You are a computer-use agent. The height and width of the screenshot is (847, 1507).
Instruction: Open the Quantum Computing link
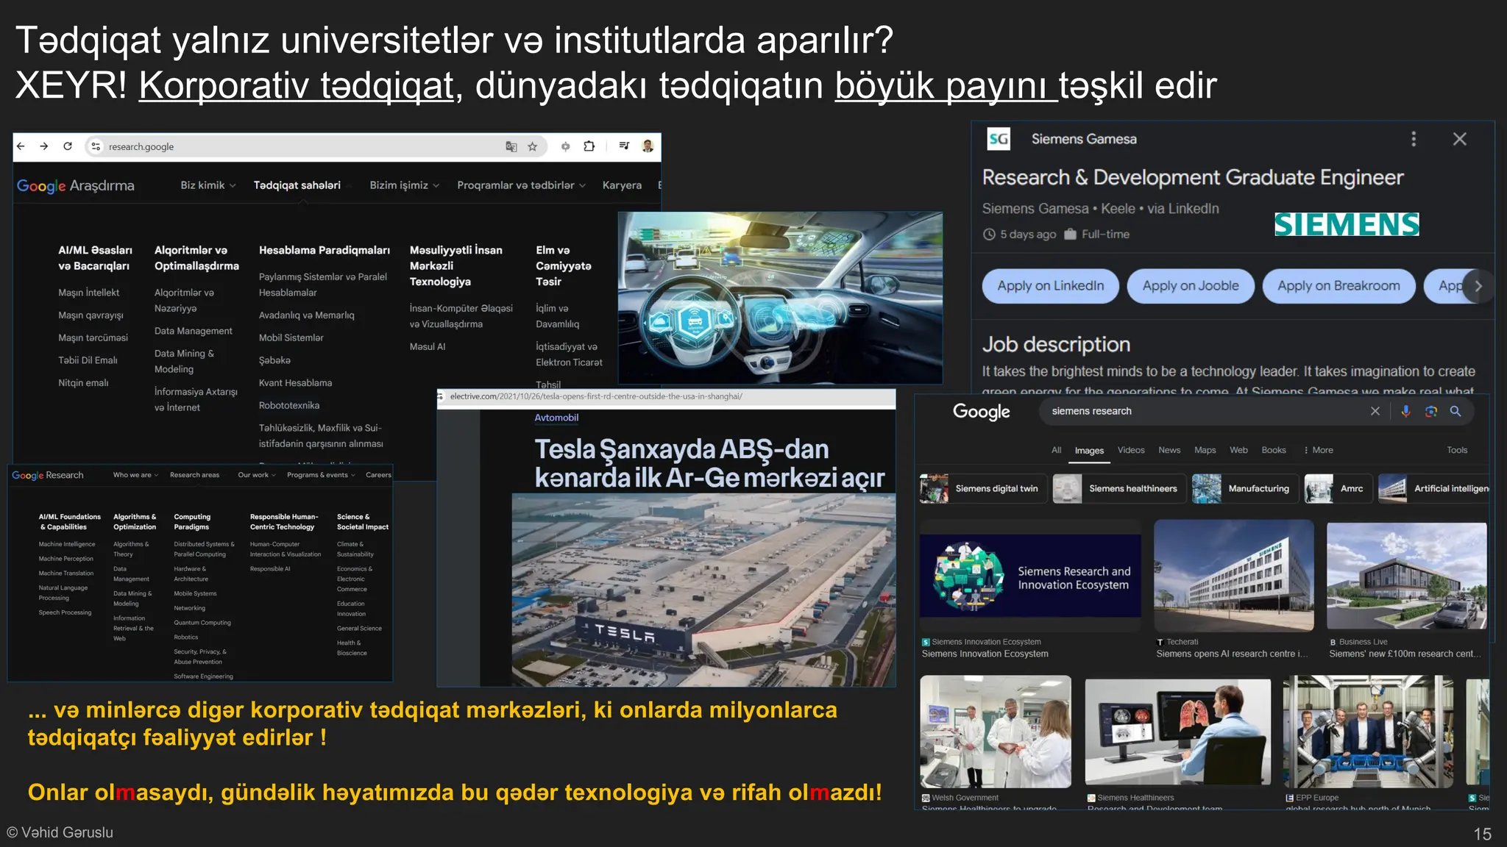(202, 623)
